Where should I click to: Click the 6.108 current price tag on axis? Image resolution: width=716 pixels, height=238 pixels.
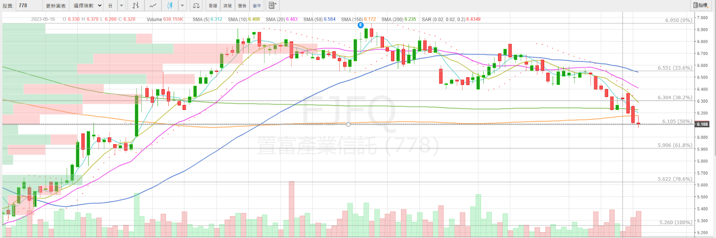[x=702, y=124]
